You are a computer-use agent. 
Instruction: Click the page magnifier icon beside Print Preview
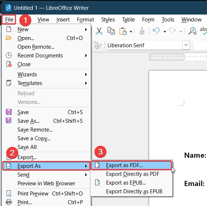tap(9, 194)
